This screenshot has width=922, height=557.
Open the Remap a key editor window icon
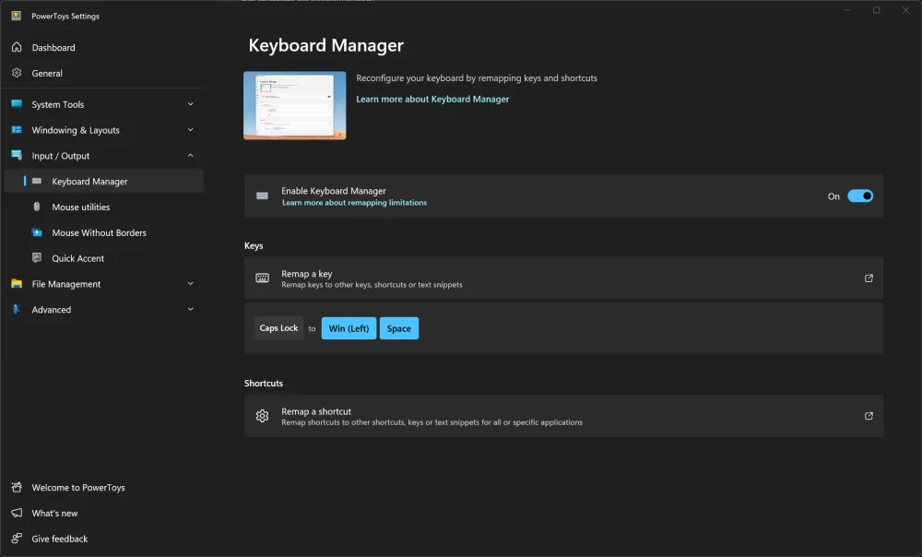coord(869,278)
